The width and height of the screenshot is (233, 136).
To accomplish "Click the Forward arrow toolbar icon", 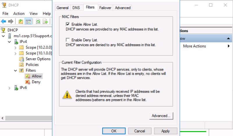I will pyautogui.click(x=11, y=22).
